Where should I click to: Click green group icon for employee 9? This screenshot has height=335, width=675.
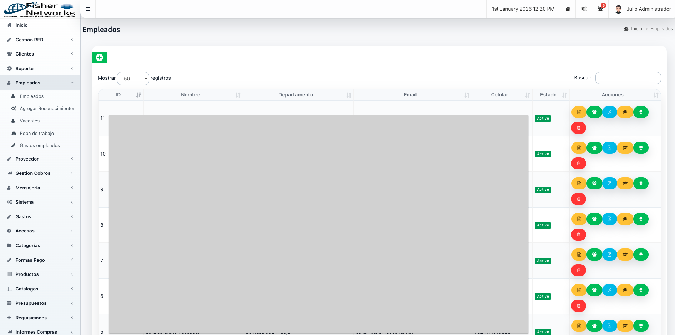point(594,183)
